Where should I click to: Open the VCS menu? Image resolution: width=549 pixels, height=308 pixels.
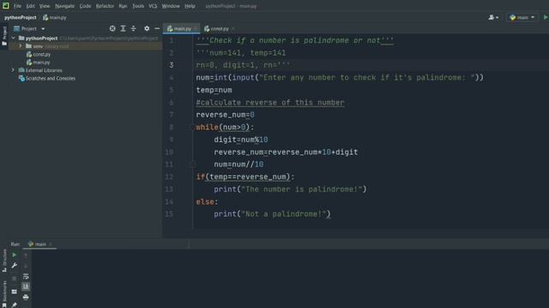153,6
